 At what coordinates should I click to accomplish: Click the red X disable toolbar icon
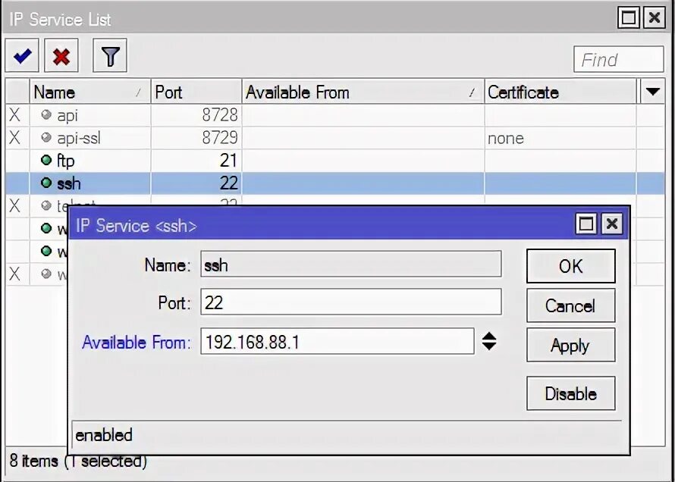tap(61, 55)
